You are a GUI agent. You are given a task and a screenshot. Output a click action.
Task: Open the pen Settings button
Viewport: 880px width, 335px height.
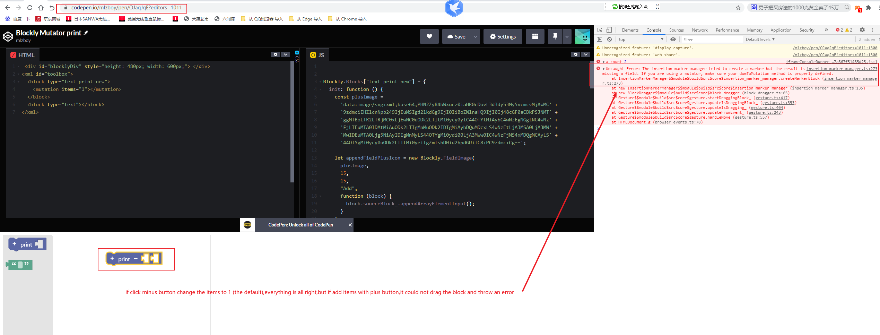pyautogui.click(x=503, y=36)
